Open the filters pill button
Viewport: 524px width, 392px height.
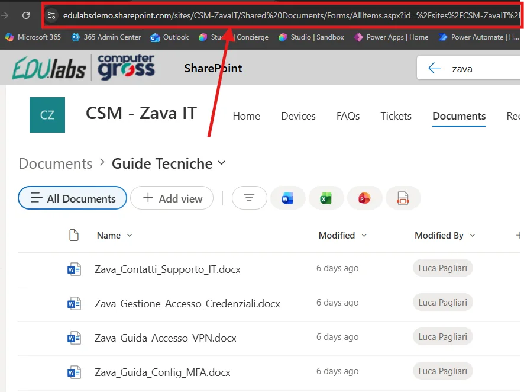[249, 198]
